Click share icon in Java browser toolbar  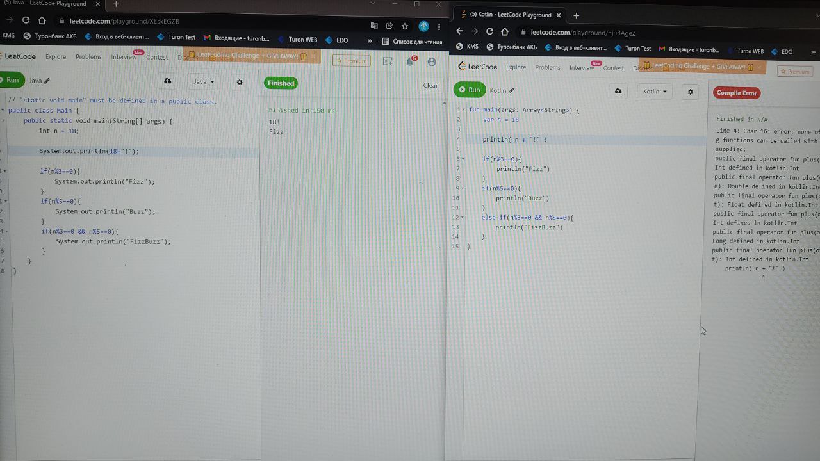(389, 26)
